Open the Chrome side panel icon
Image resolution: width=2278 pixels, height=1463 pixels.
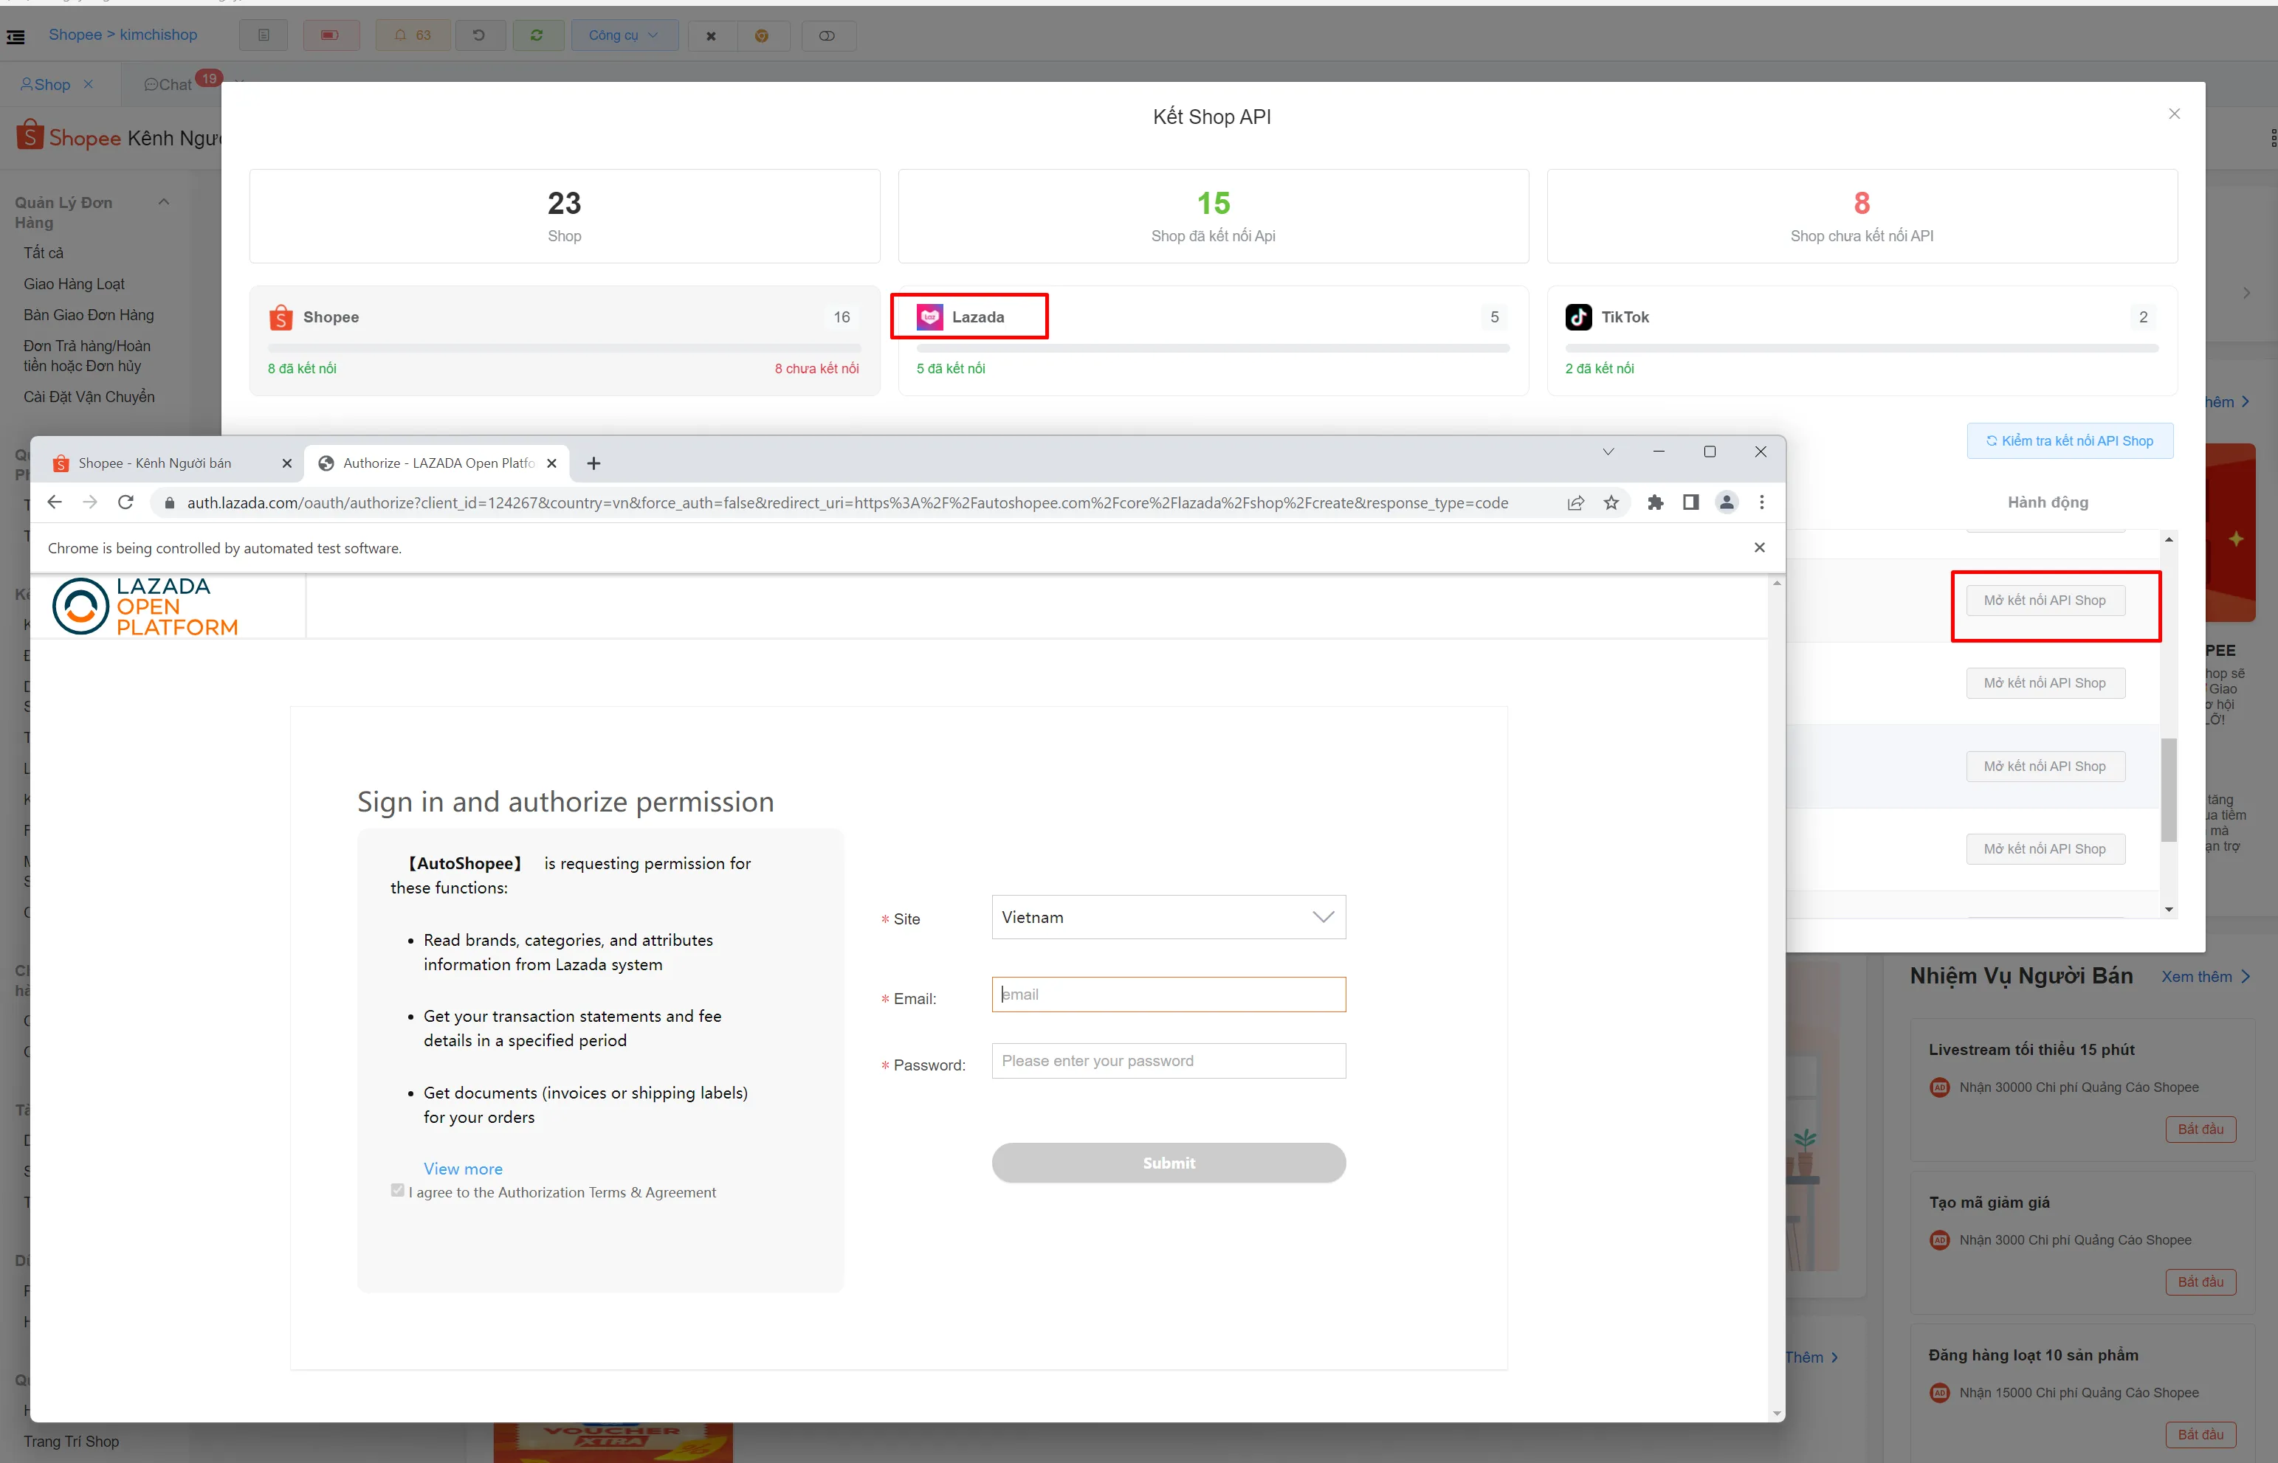pyautogui.click(x=1690, y=502)
